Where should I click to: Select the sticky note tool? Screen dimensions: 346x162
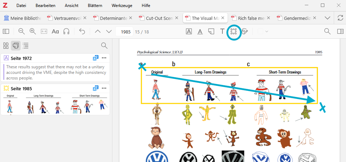pos(211,31)
